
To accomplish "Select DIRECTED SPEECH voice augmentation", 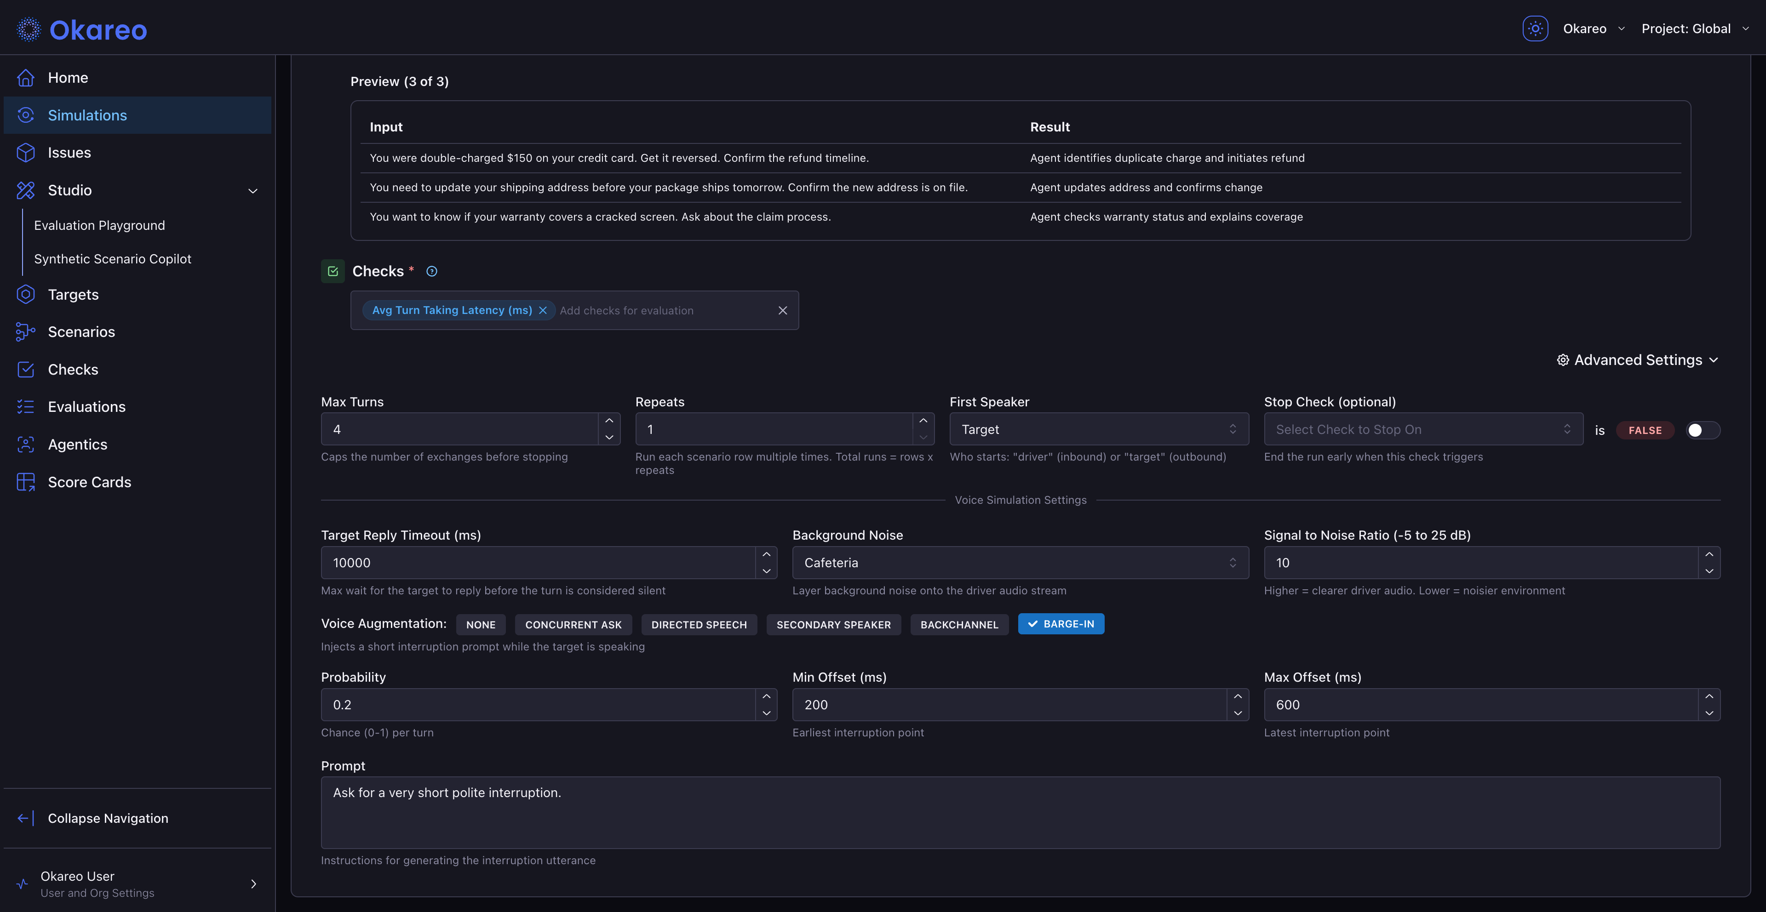I will [x=699, y=624].
